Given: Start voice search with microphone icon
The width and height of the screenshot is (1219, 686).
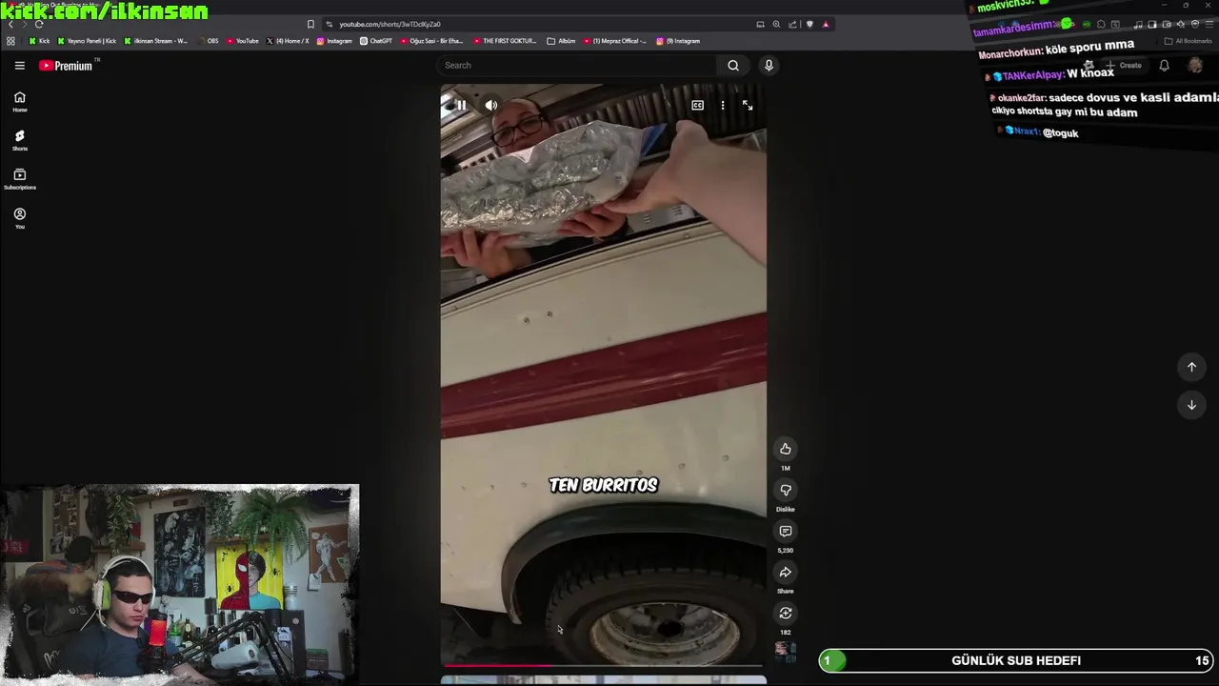Looking at the screenshot, I should tap(769, 65).
